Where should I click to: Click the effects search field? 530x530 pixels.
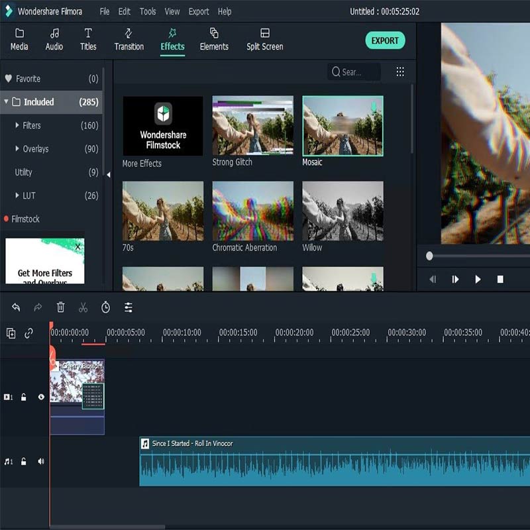click(354, 72)
